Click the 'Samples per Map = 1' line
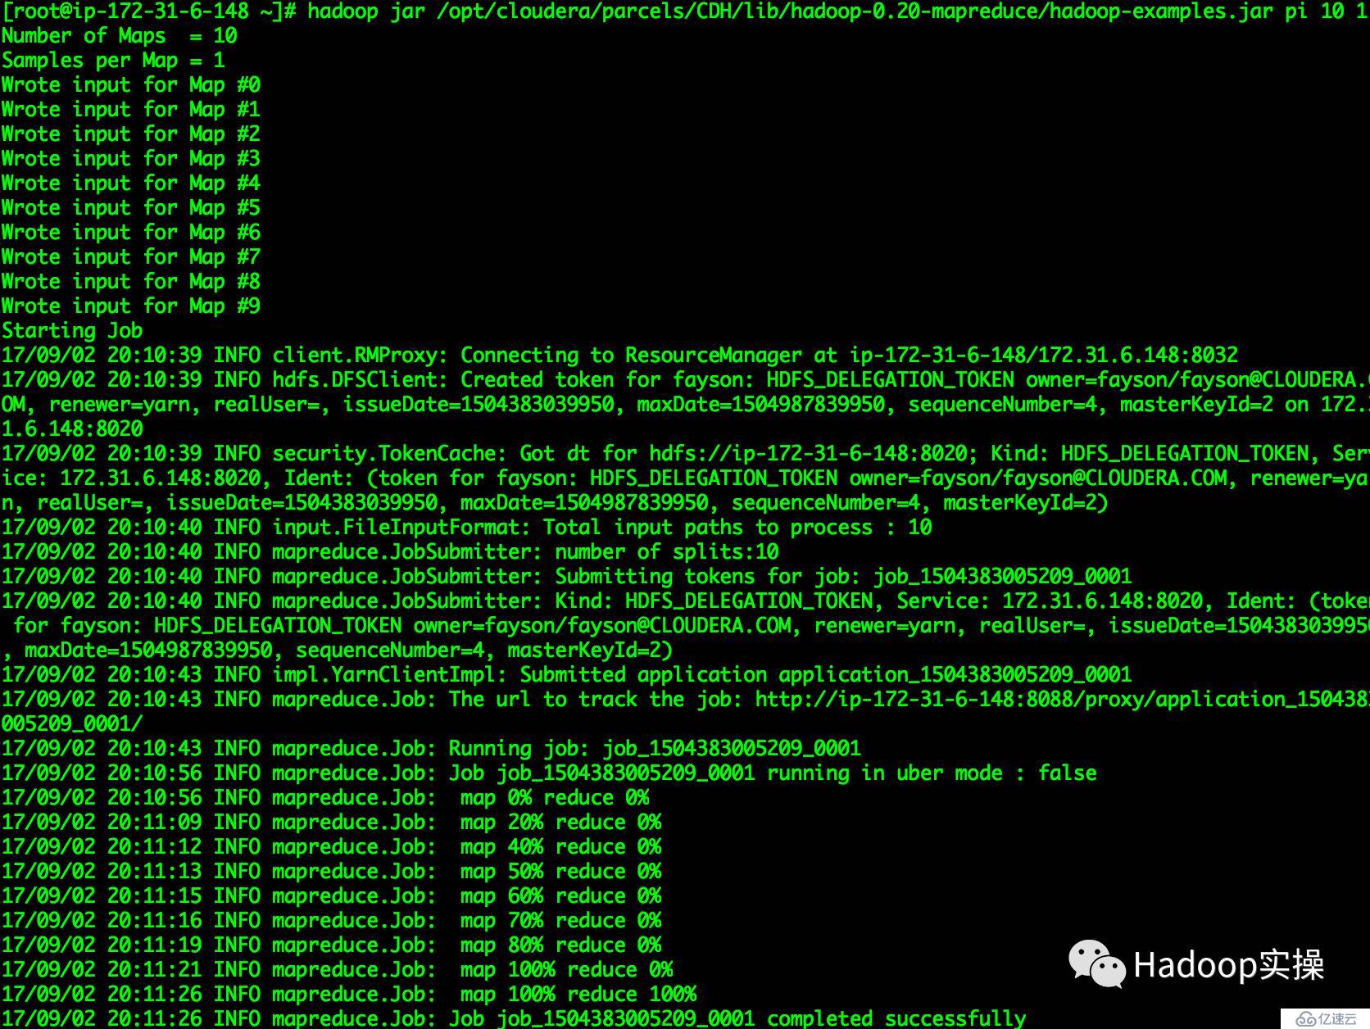This screenshot has width=1370, height=1029. (113, 61)
